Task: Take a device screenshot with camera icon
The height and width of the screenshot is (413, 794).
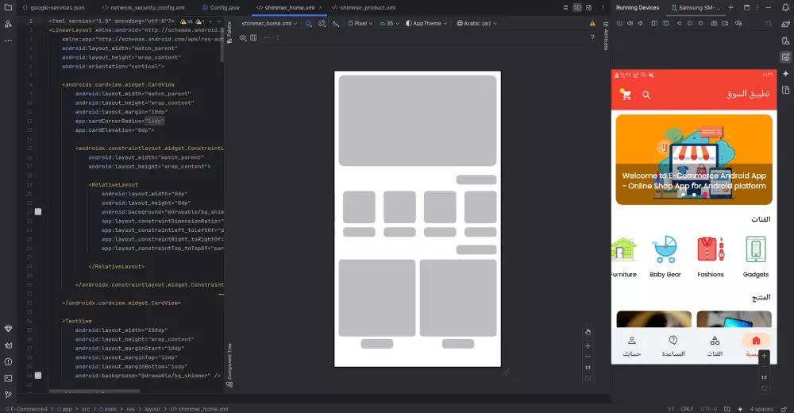Action: tap(714, 23)
